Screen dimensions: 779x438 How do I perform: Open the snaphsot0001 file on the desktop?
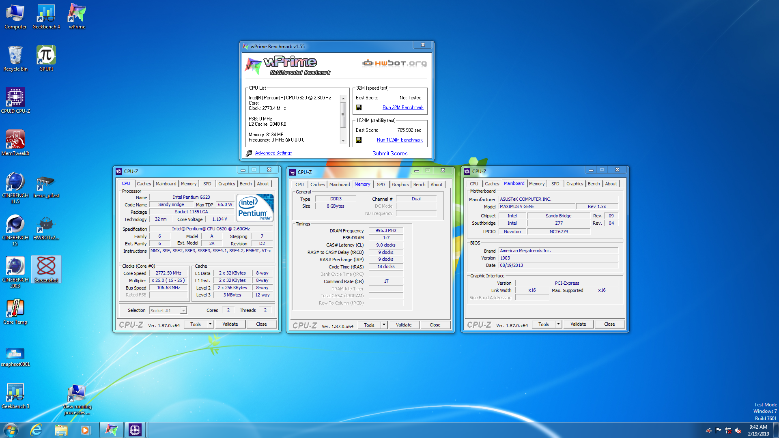15,356
